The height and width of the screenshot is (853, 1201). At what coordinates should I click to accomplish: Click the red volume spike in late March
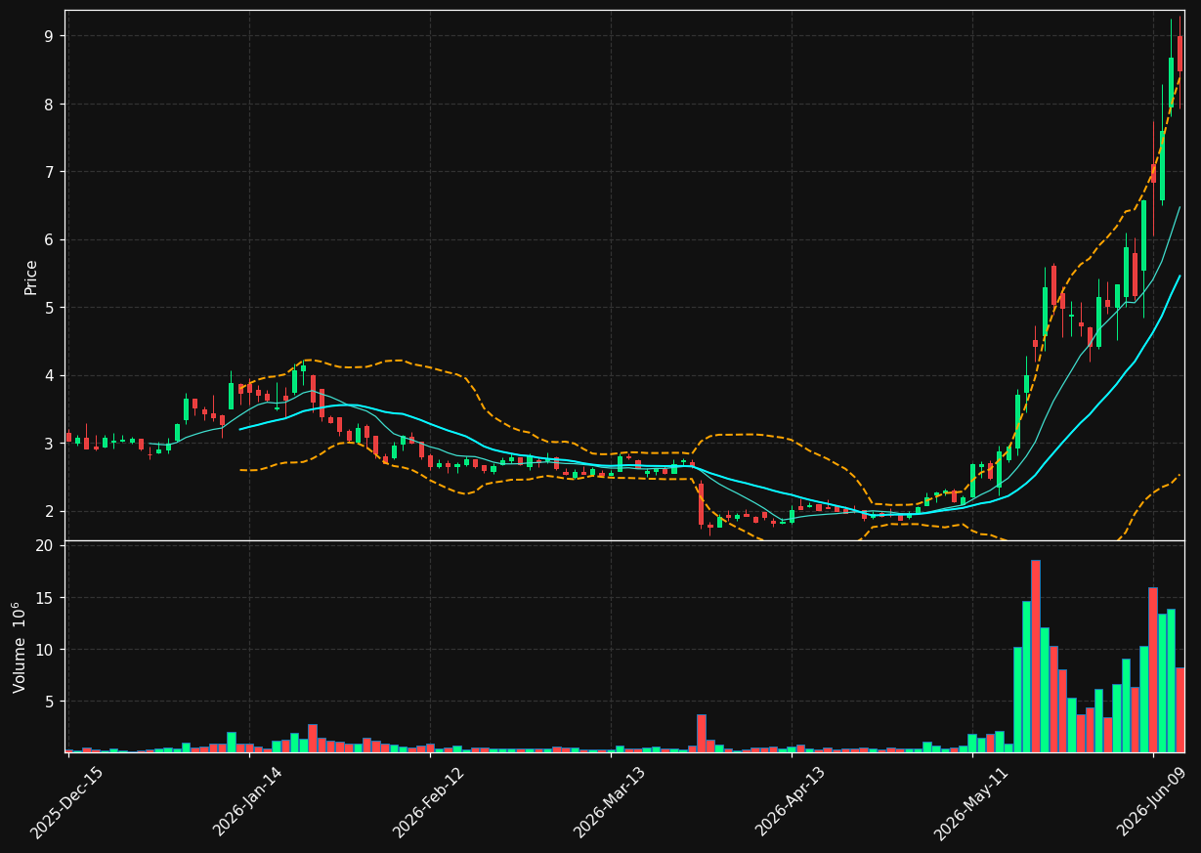tap(701, 733)
